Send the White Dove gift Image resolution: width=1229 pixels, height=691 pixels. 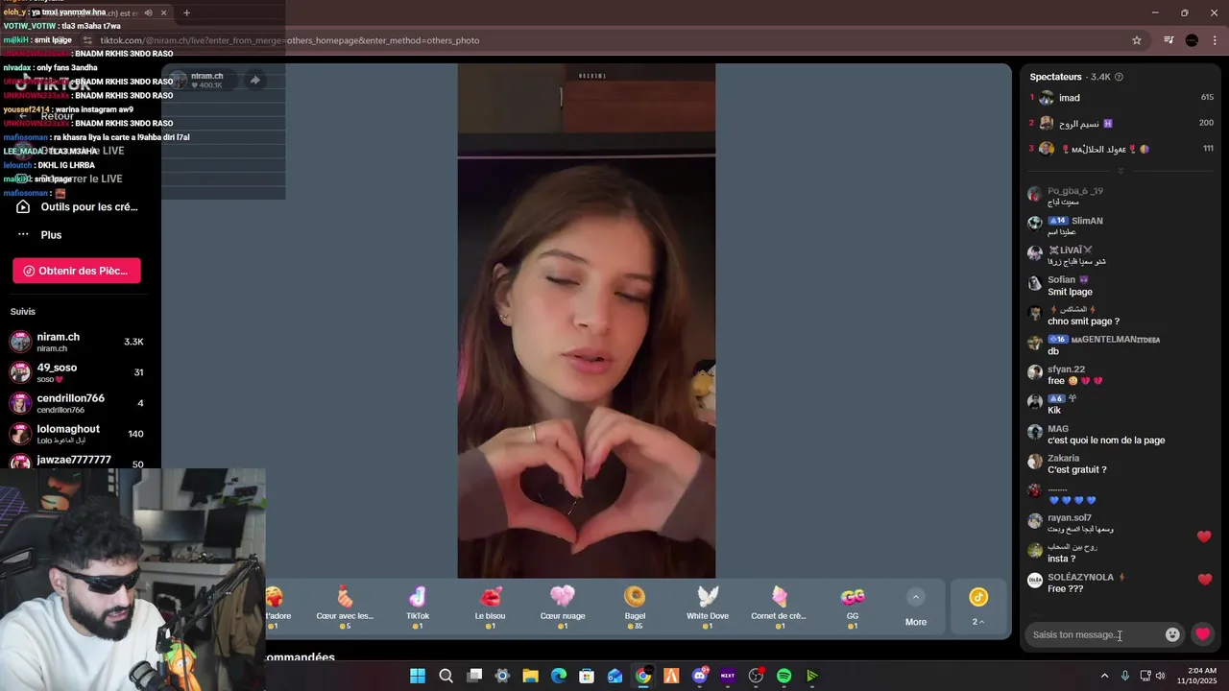708,608
